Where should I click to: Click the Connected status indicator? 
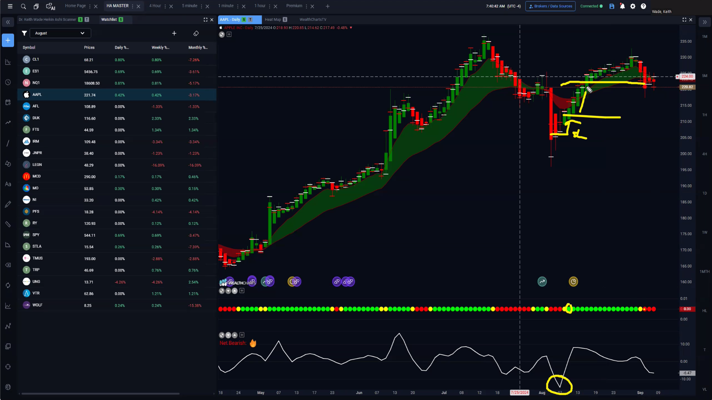591,6
